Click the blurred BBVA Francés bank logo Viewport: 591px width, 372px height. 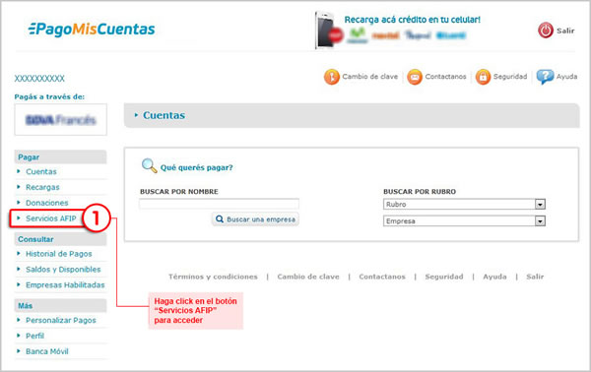pos(61,120)
